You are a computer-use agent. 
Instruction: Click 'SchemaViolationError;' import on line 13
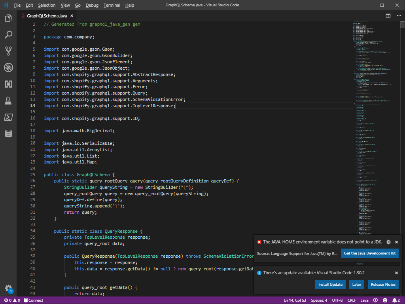point(159,99)
